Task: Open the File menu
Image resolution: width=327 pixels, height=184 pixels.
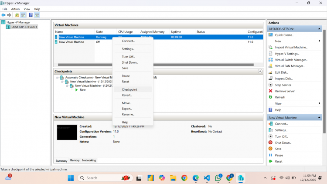Action: (x=5, y=9)
